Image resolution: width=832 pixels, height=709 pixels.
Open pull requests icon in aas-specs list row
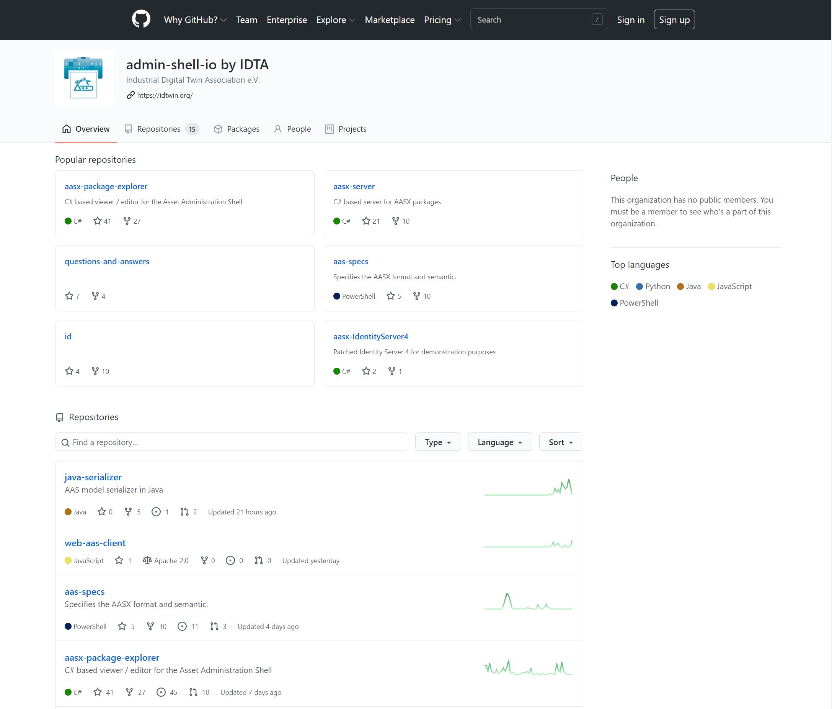(214, 626)
